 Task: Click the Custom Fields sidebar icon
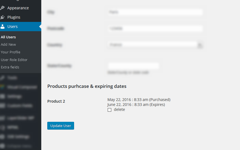coord(3,106)
